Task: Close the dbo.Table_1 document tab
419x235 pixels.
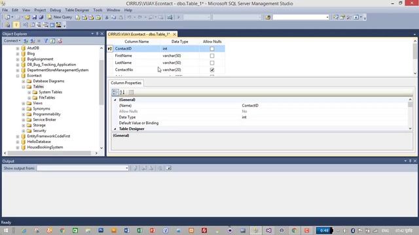Action: [174, 34]
